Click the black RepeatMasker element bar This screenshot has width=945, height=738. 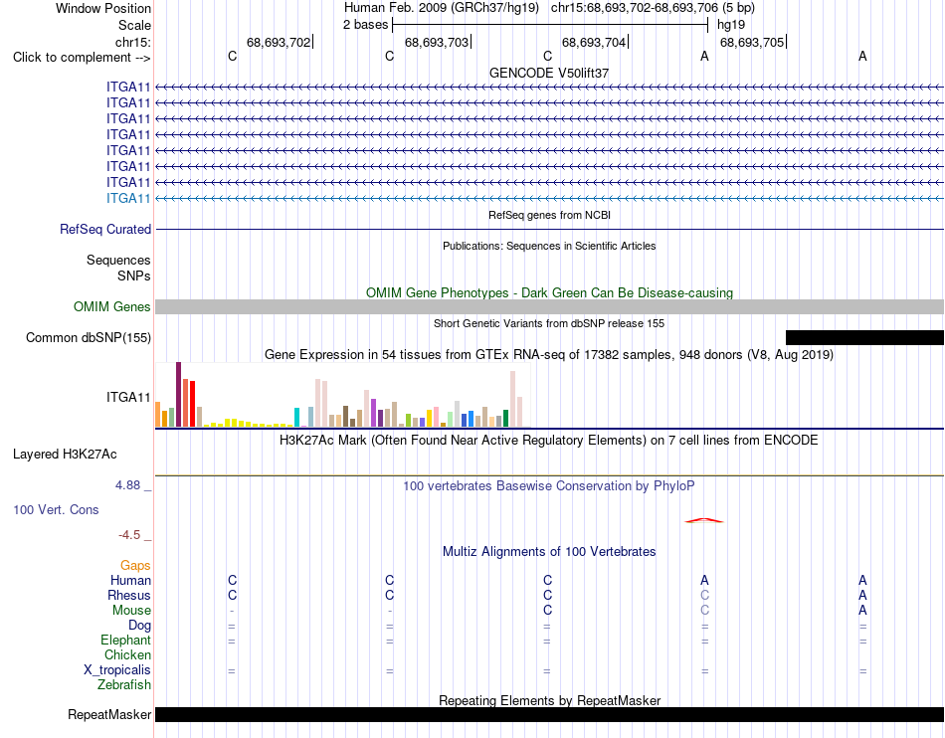point(549,714)
